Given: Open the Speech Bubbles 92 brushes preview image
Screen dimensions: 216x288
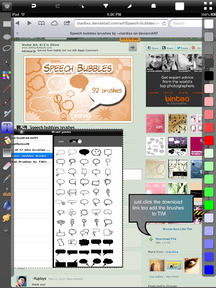Looking at the screenshot, I should point(78,89).
